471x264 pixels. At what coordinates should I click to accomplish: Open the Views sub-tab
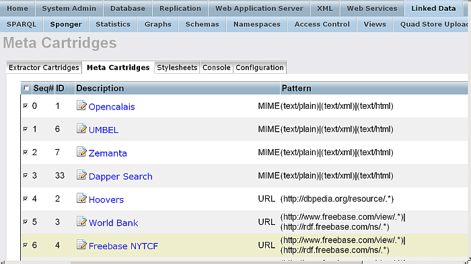[375, 24]
